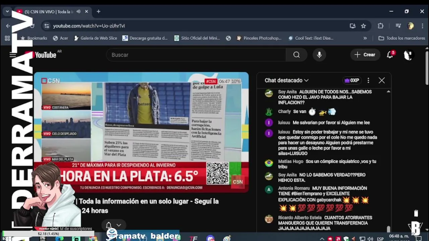
Task: Open the Acer bookmark
Action: 60,38
